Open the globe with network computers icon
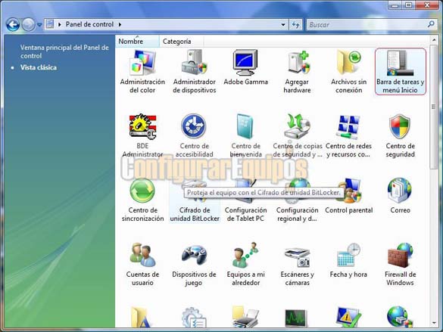443x332 pixels. 400,317
